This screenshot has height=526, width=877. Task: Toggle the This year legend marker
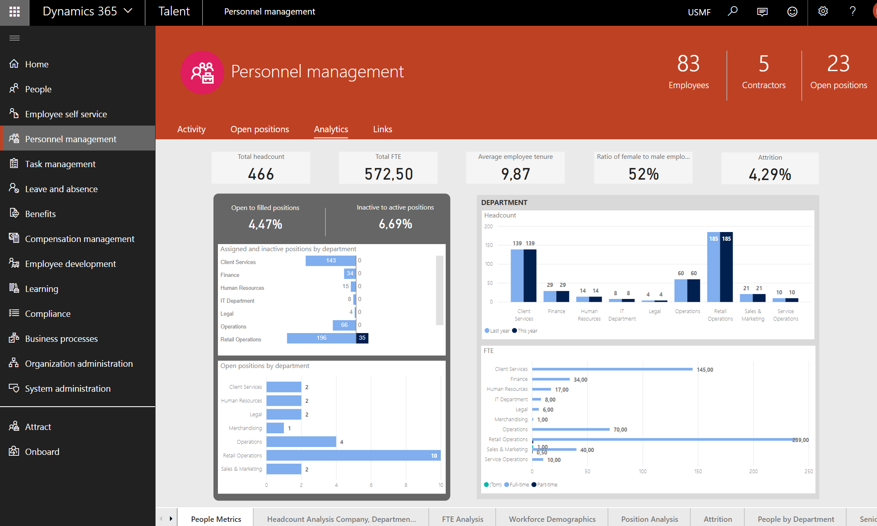[514, 331]
